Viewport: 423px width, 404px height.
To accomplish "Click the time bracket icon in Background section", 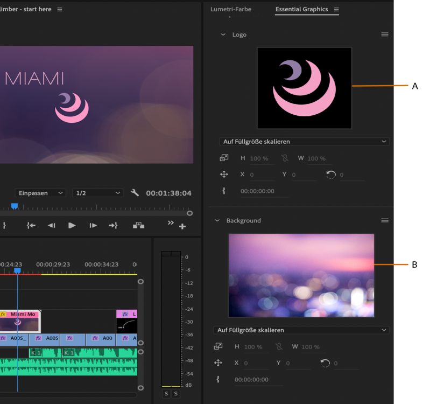I will (218, 379).
